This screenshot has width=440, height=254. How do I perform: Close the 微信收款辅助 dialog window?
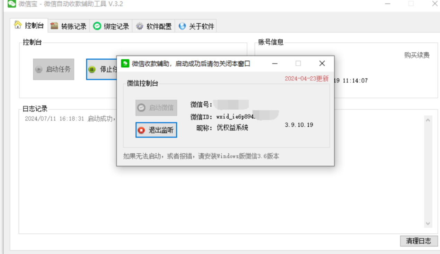click(322, 63)
